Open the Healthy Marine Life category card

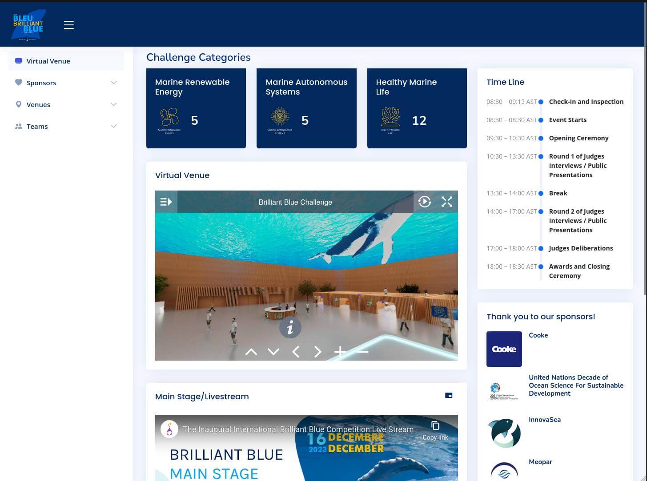point(417,108)
